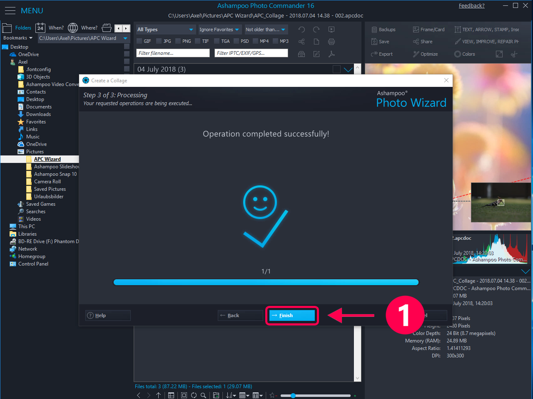Switch to details list view icon
The width and height of the screenshot is (533, 399).
171,395
